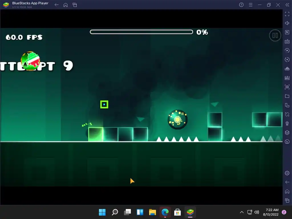Open the volume control in BlueStacks sidebar
The width and height of the screenshot is (292, 219).
point(287,23)
